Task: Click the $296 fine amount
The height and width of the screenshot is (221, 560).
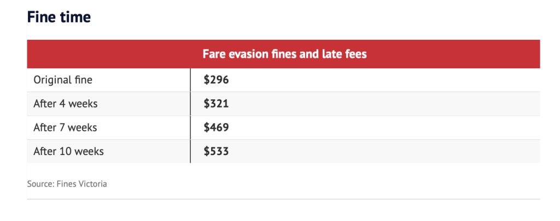Action: (x=215, y=80)
